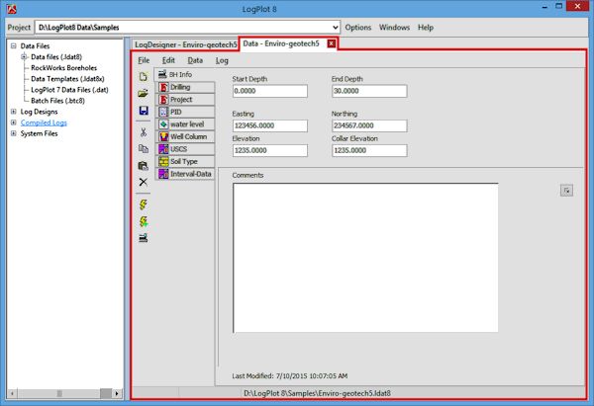This screenshot has height=406, width=594.
Task: Open the Log menu
Action: tap(222, 60)
